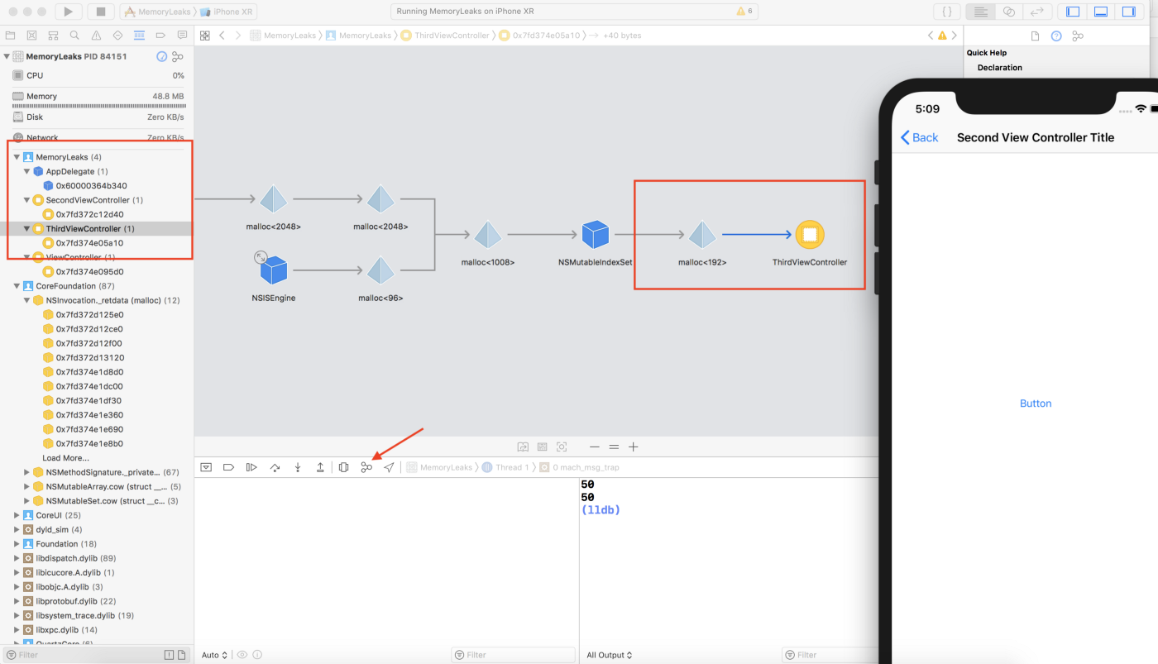Expand the CoreUI (25) group
This screenshot has height=664, width=1158.
17,515
